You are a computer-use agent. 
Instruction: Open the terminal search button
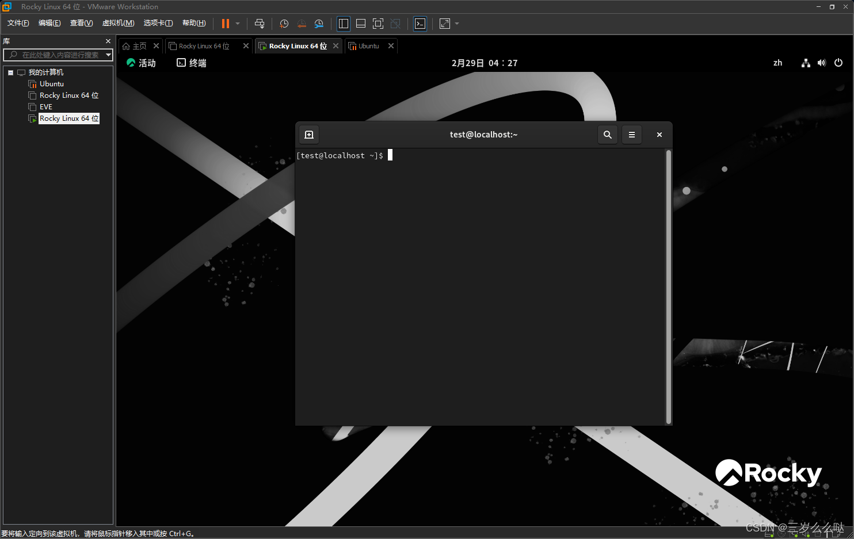coord(608,135)
